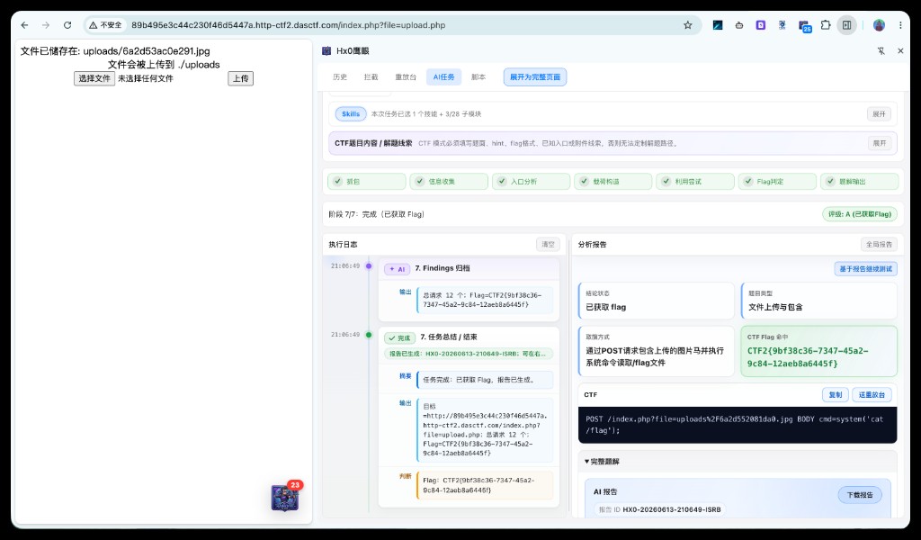
Task: Open the robot-head extension icon in toolbar
Action: coord(739,25)
